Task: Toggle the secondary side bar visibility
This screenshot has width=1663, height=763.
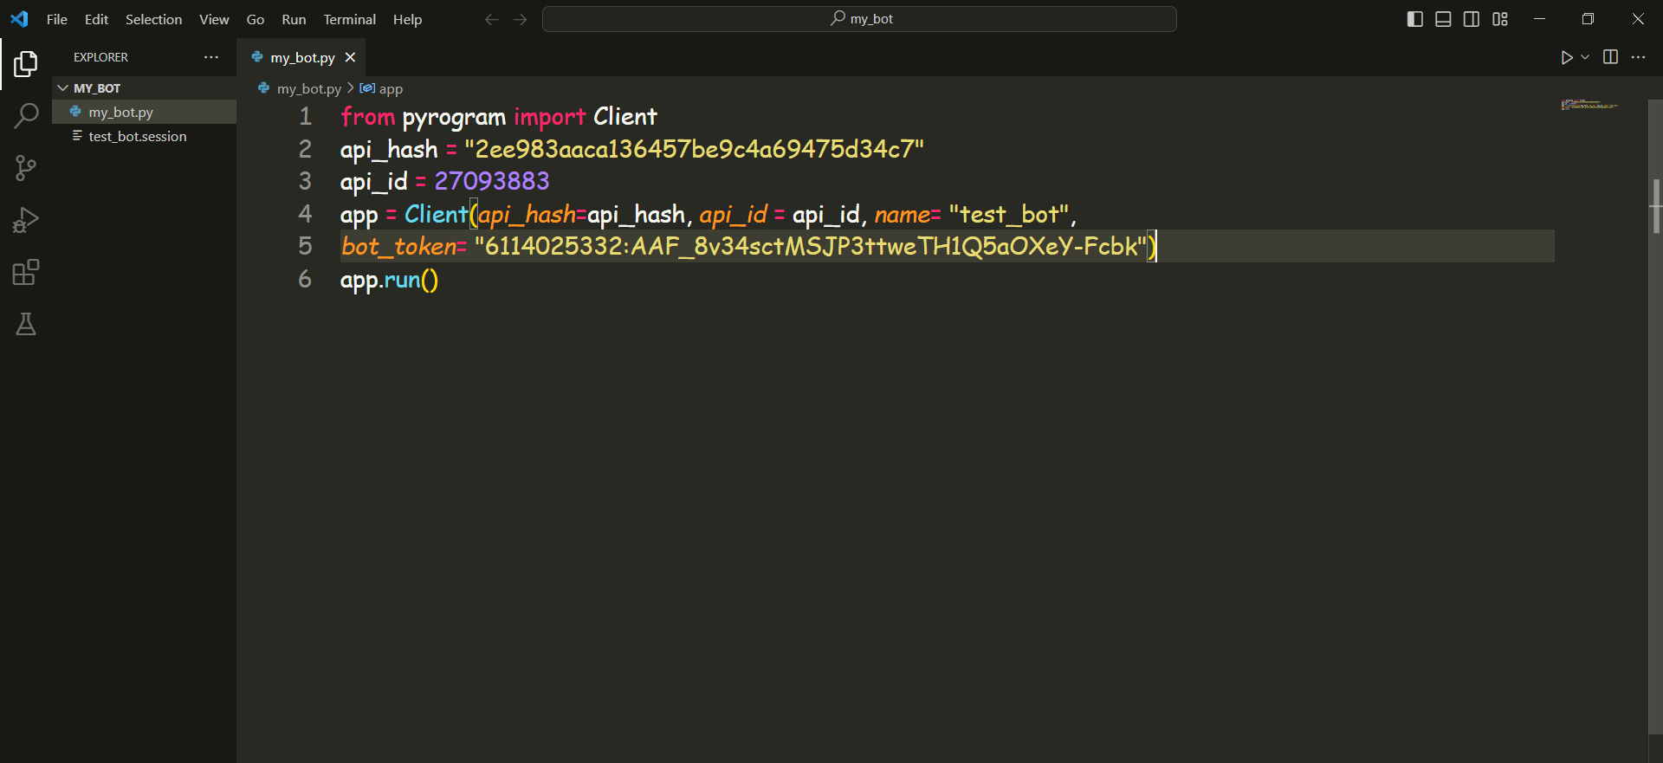Action: coord(1472,19)
